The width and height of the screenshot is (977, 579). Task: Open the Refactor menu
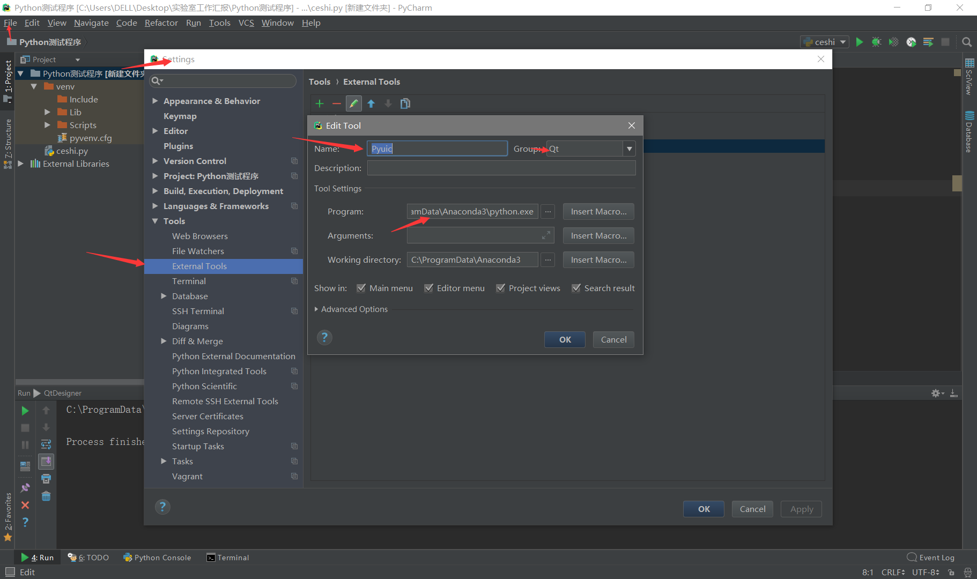click(161, 23)
